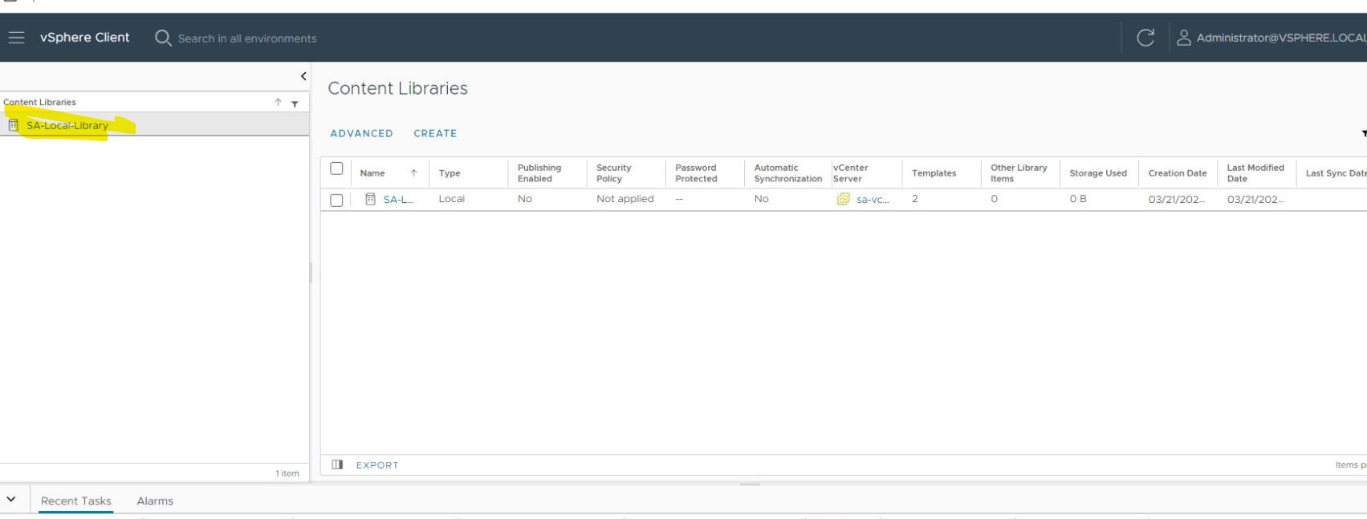This screenshot has height=519, width=1367.
Task: Click the vSphere Client title
Action: (84, 37)
